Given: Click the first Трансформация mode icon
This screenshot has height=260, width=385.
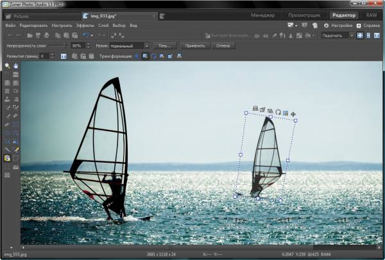Looking at the screenshot, I should pos(137,56).
